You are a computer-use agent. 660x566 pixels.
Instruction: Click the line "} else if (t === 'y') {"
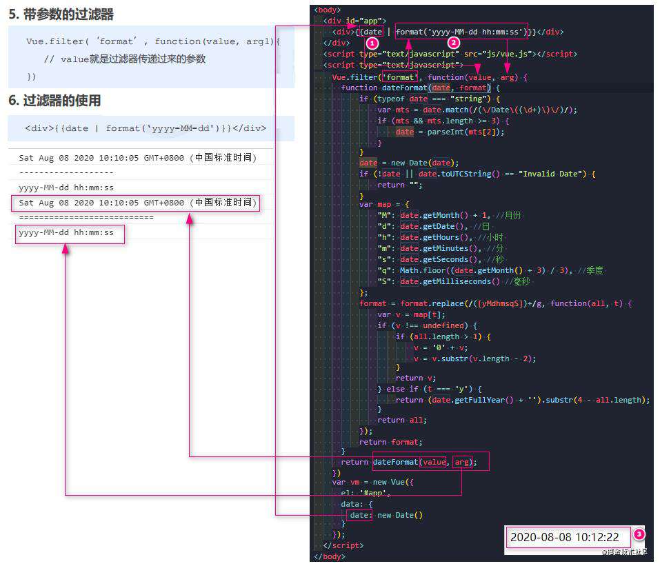click(x=430, y=389)
